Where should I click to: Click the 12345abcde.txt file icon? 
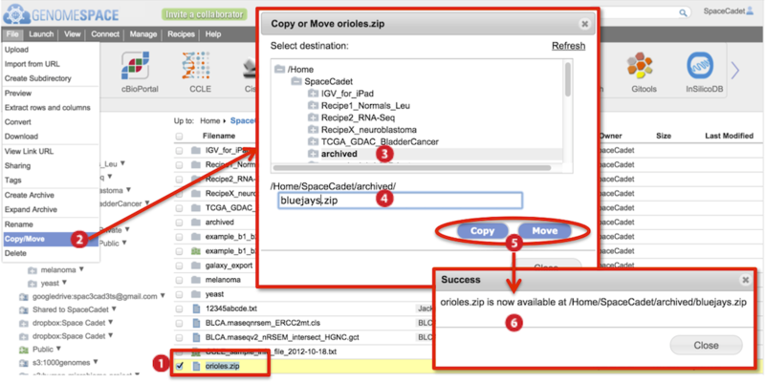(196, 309)
